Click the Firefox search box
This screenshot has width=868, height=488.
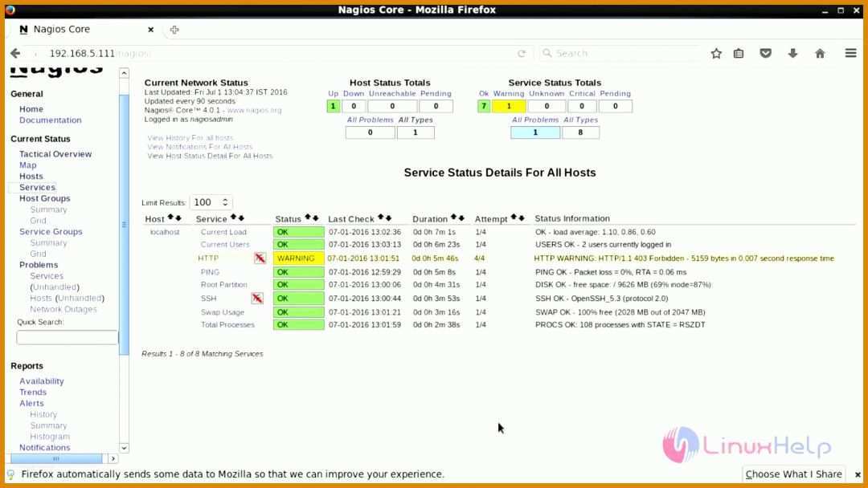coord(620,54)
